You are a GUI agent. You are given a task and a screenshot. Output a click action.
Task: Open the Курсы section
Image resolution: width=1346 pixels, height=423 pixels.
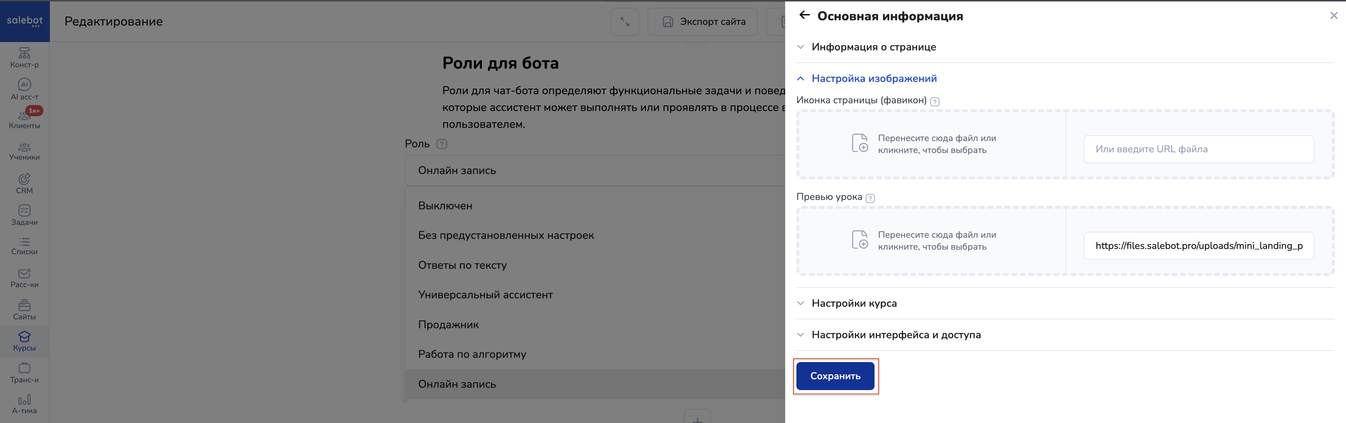pyautogui.click(x=25, y=341)
